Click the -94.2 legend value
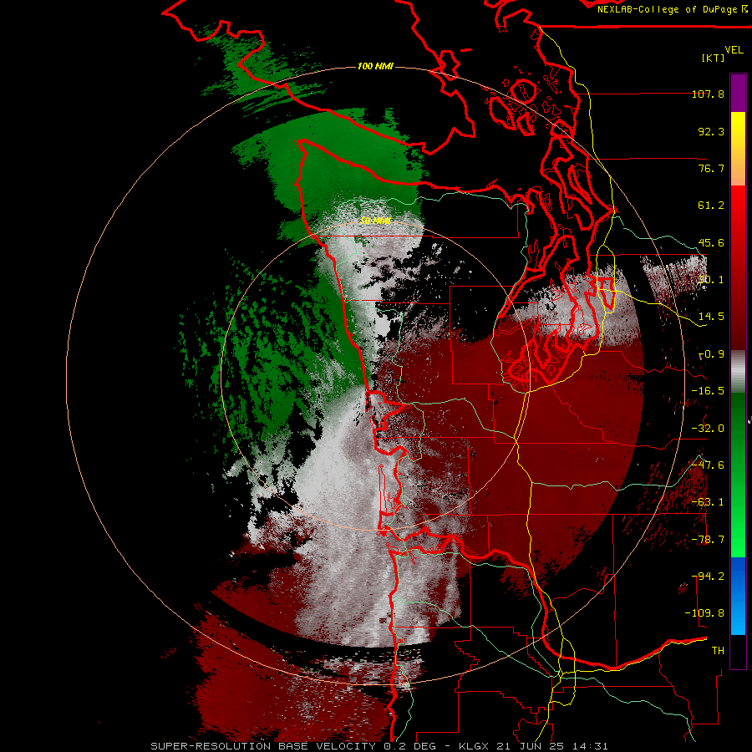752x752 pixels. pos(708,577)
